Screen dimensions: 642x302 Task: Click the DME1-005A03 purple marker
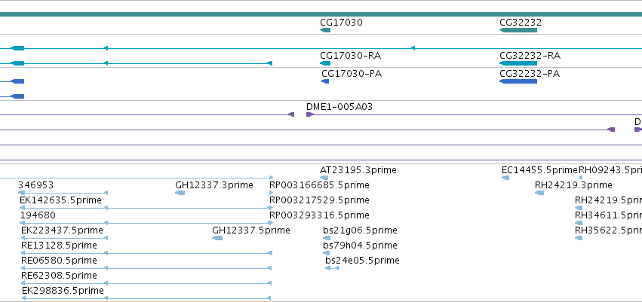point(310,114)
